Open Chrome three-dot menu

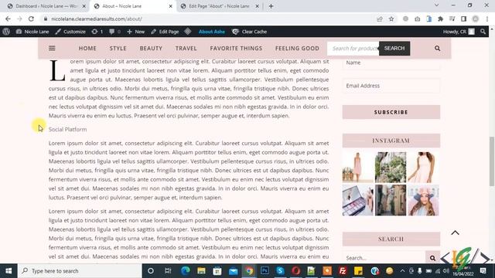click(487, 19)
